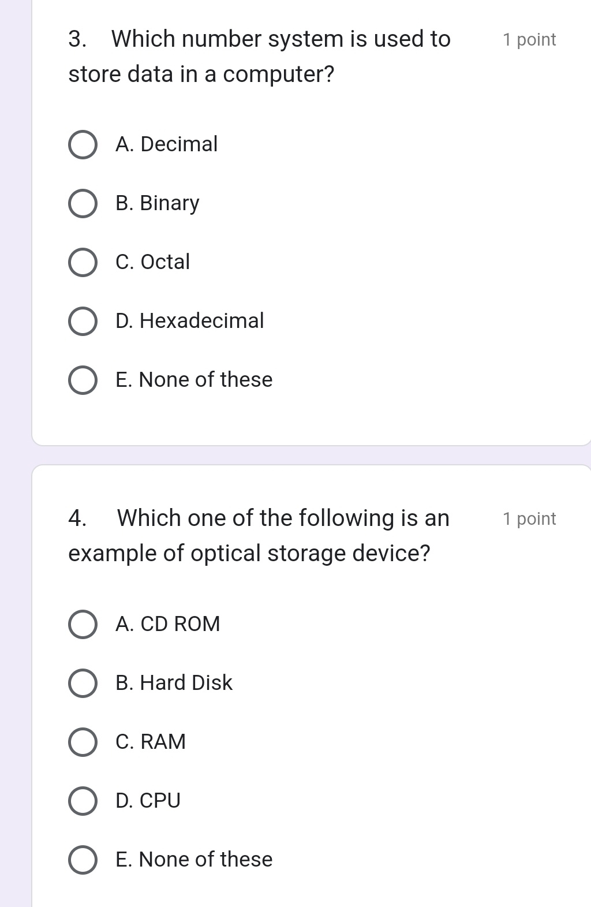
Task: Click the 'A. CD ROM' option text
Action: (x=167, y=624)
